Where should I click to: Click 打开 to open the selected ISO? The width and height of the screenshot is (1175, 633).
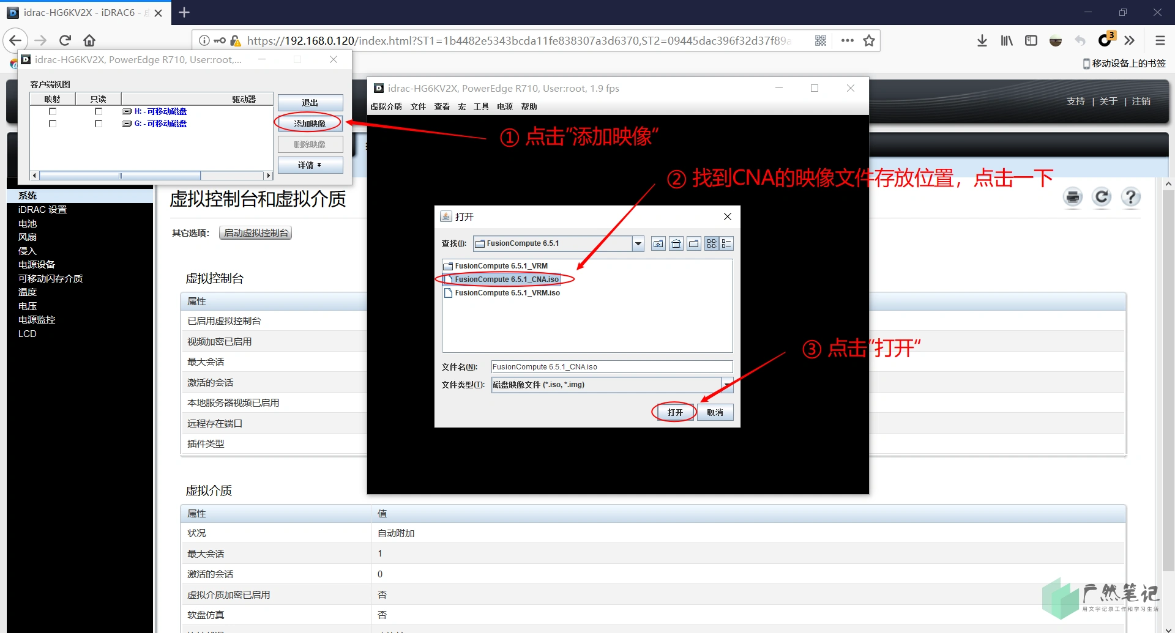[675, 412]
